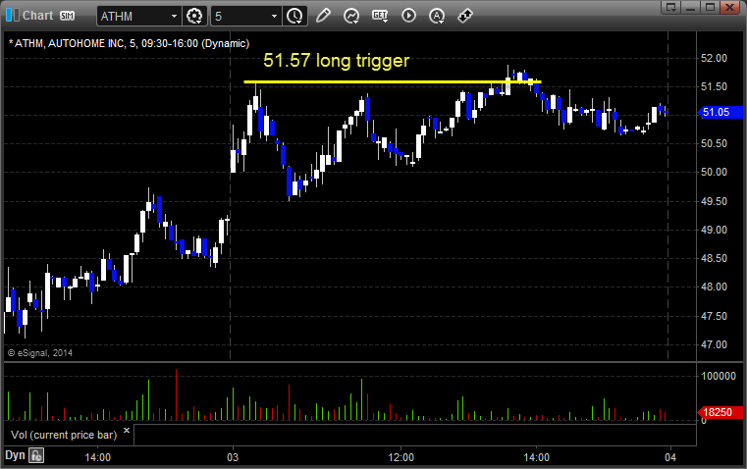Image resolution: width=747 pixels, height=469 pixels.
Task: Open the ATHM symbol dropdown
Action: (174, 16)
